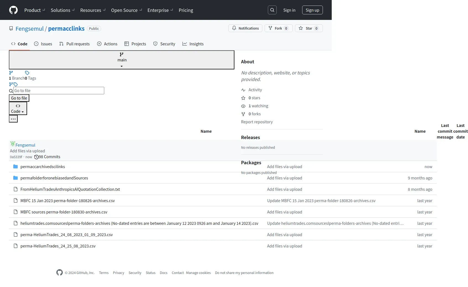Open FromHeliumTradesAnthropicsAIQuotationCollection.txt file
This screenshot has width=468, height=287.
pos(70,189)
